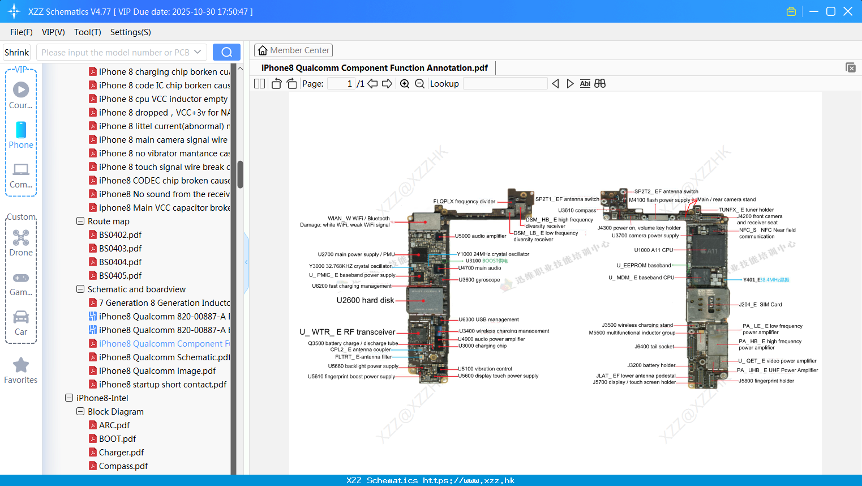Screen dimensions: 862x486
Task: Find the previous lookup match triangle
Action: click(555, 83)
